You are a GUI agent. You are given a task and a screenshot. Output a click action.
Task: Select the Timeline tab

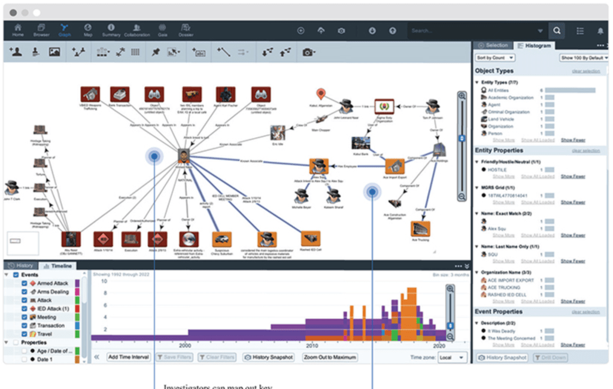(x=58, y=266)
